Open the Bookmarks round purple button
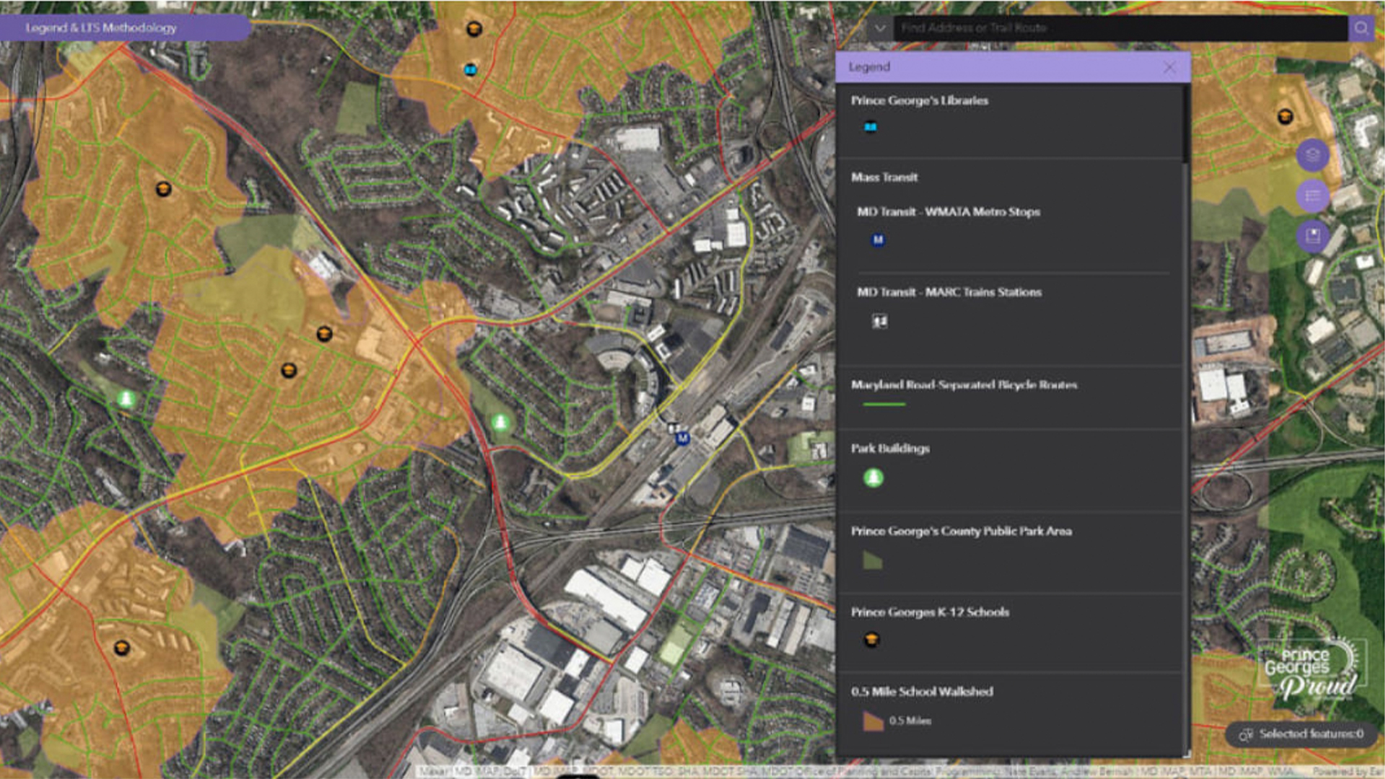 click(1312, 236)
